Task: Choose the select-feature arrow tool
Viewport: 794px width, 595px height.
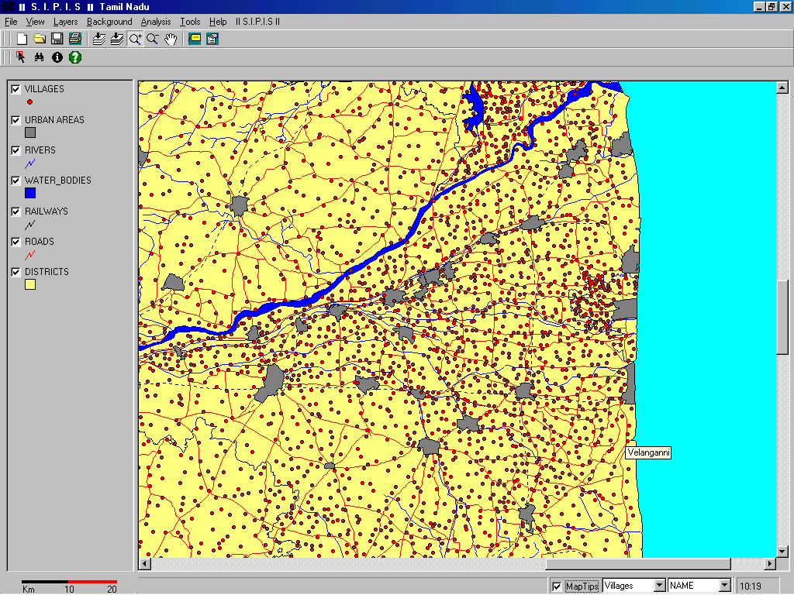Action: (x=21, y=57)
